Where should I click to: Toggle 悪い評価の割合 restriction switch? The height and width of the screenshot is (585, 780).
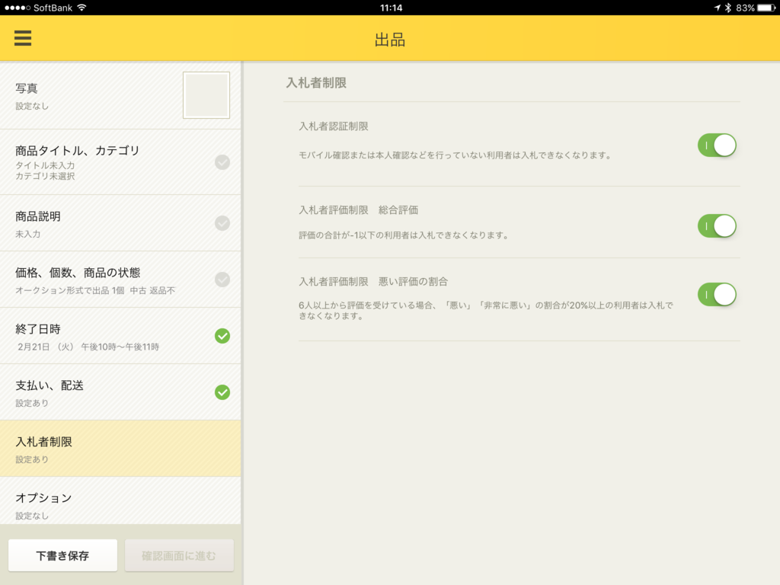click(x=717, y=295)
